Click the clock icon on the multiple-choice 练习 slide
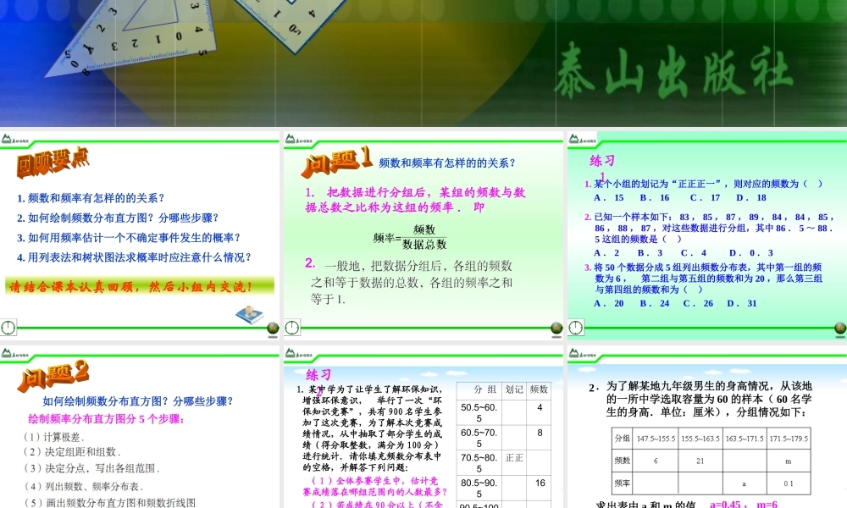 click(x=576, y=327)
